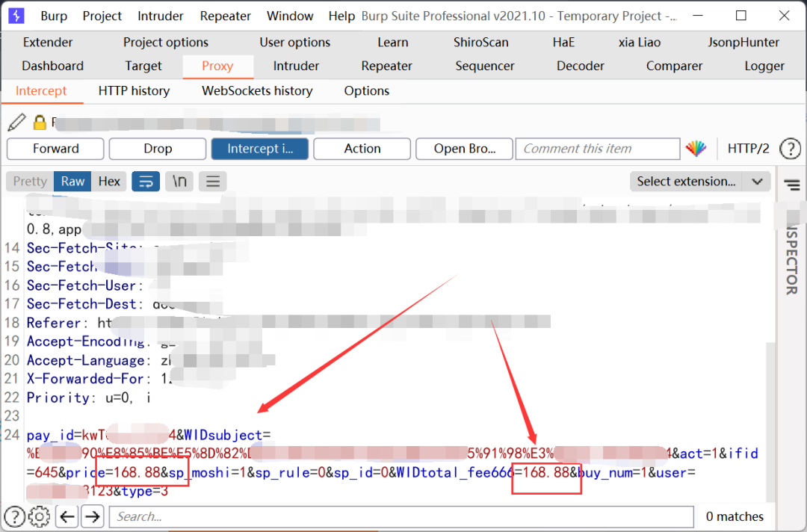Screen dimensions: 807x532
Task: Select the Proxy tab
Action: pyautogui.click(x=217, y=66)
